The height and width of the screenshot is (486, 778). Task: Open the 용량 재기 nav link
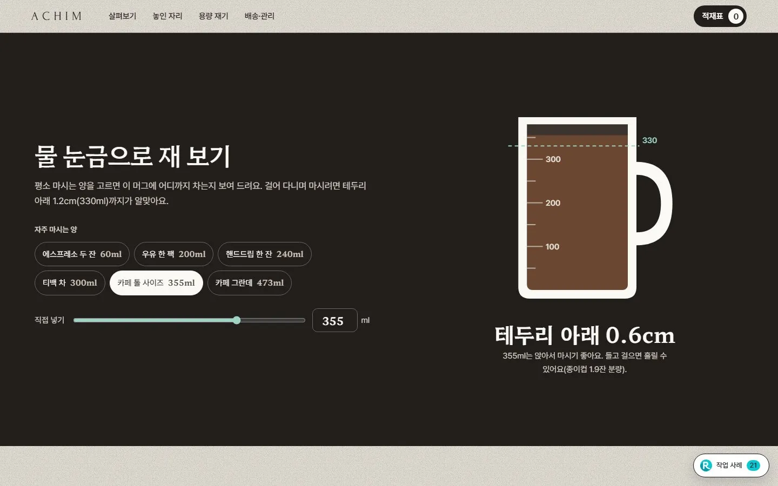(x=213, y=16)
